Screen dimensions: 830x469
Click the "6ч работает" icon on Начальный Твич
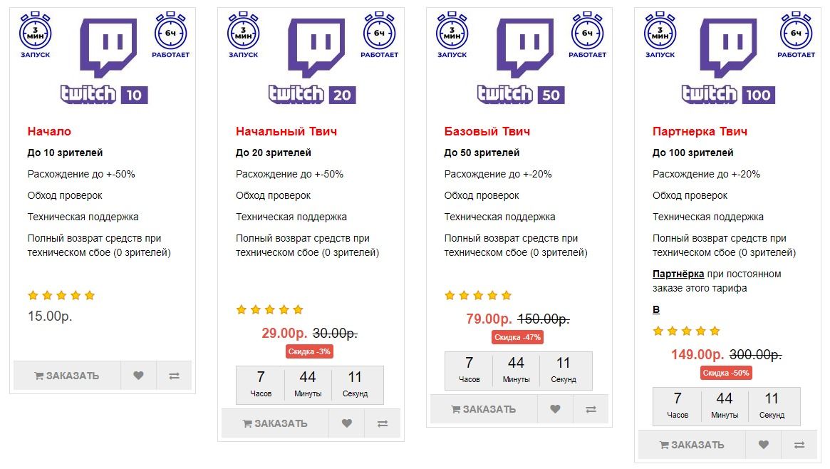[380, 32]
